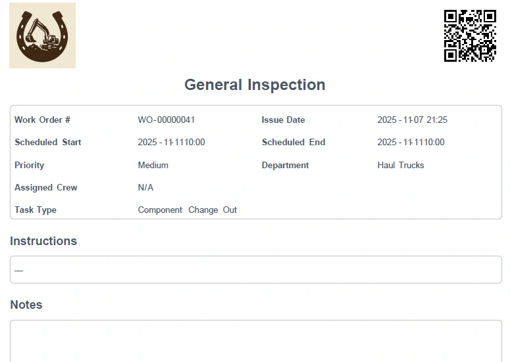Click the Issue Date label
Viewport: 510px width, 362px height.
coord(283,120)
